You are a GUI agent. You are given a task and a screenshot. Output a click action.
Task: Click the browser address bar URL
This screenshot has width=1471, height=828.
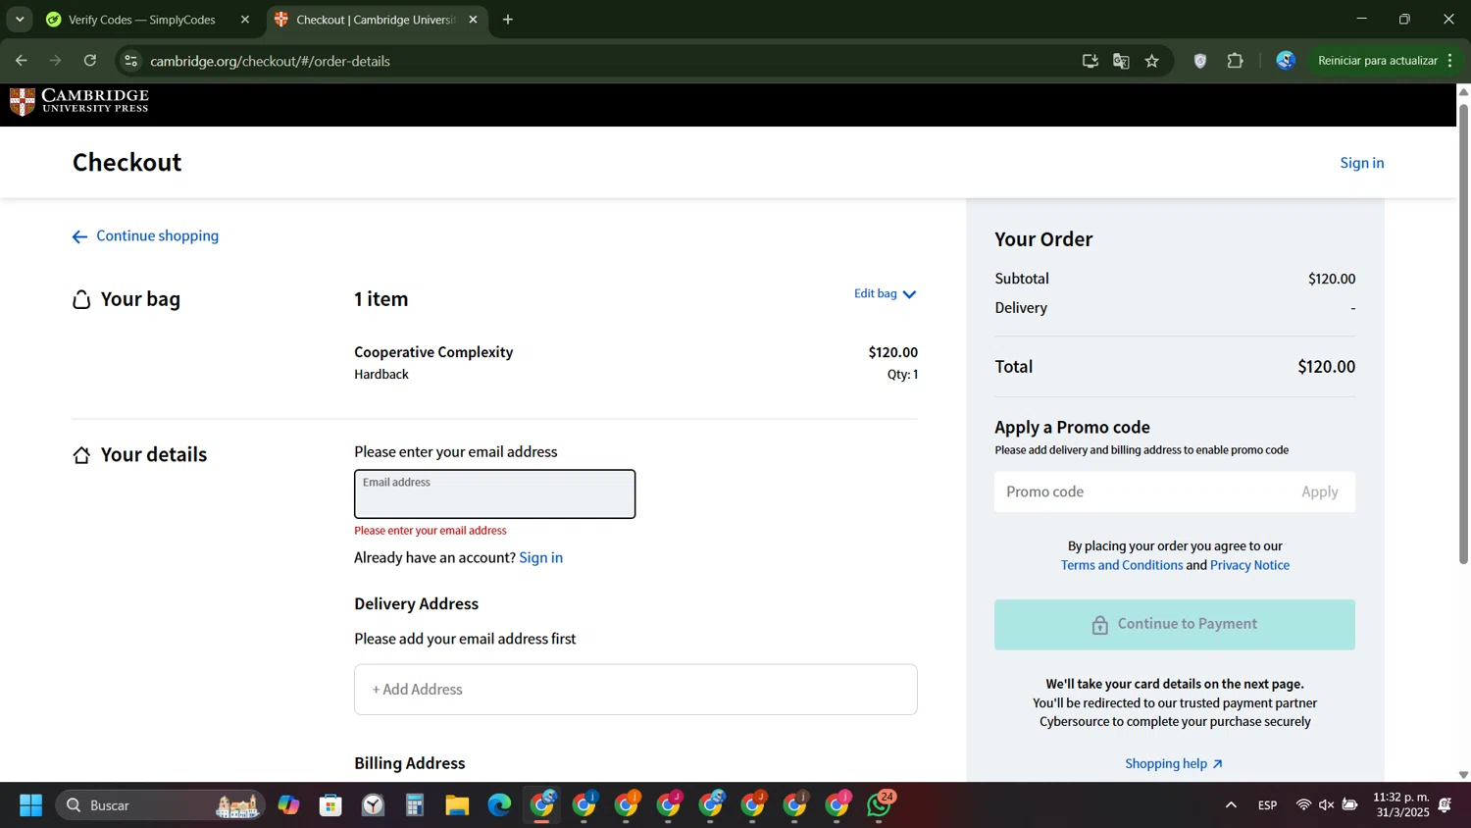(x=270, y=61)
